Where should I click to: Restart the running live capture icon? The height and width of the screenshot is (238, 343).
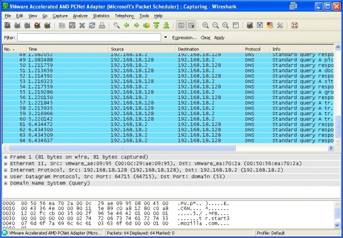pos(47,25)
